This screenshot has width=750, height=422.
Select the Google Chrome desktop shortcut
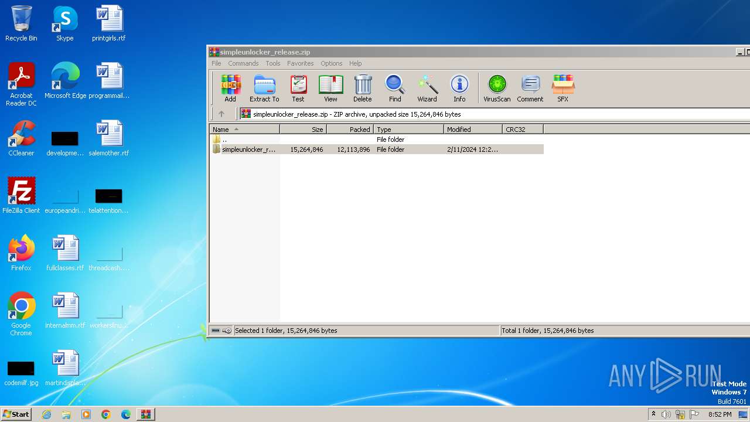pos(21,314)
